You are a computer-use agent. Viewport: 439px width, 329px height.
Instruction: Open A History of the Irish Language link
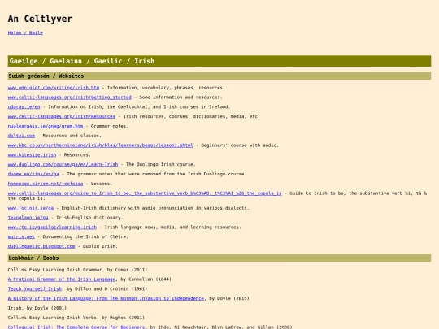tap(106, 298)
